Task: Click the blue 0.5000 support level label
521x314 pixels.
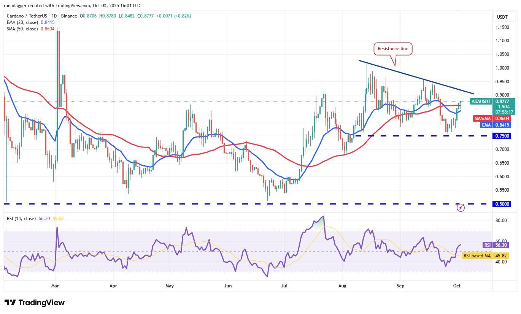Action: point(502,204)
